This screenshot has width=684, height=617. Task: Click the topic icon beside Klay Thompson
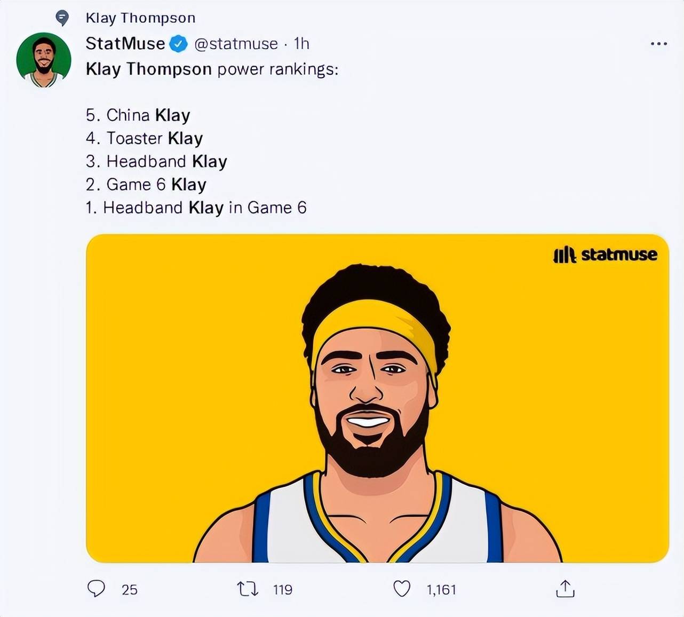[62, 18]
